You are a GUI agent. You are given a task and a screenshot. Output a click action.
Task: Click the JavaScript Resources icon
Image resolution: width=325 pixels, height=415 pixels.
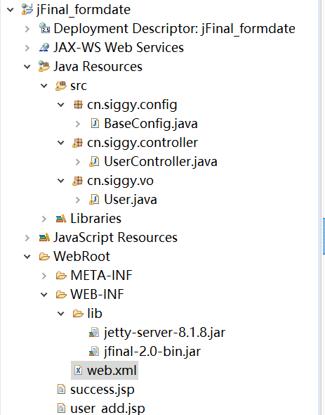44,238
